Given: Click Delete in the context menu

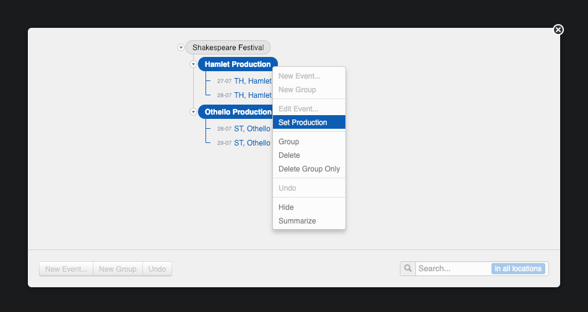Looking at the screenshot, I should (x=289, y=155).
